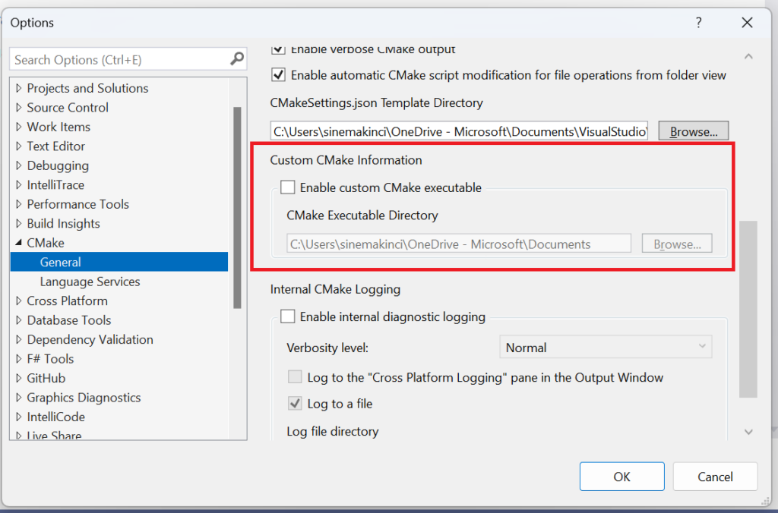Screen dimensions: 778x513
Task: Expand the Text Editor category
Action: pyautogui.click(x=17, y=146)
